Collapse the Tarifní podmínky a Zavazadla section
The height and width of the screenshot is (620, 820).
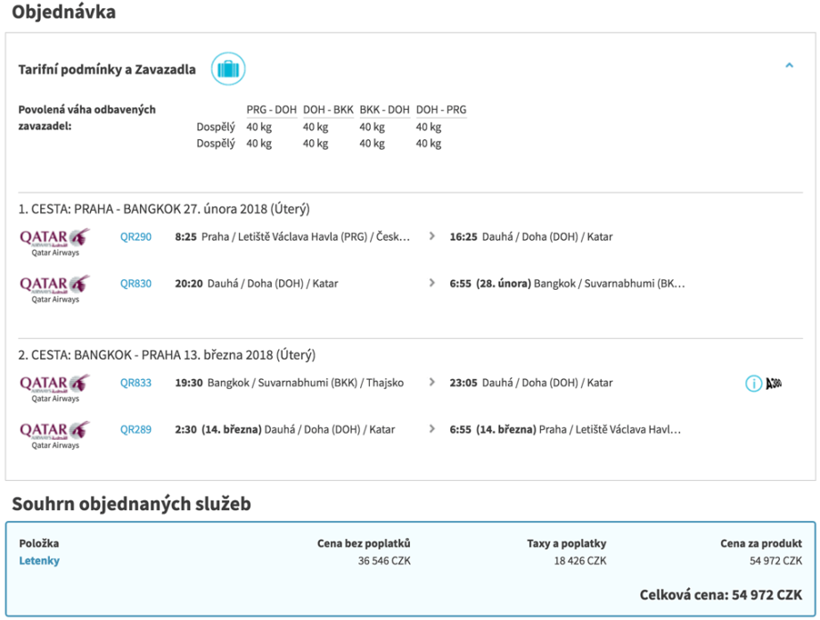(x=789, y=66)
